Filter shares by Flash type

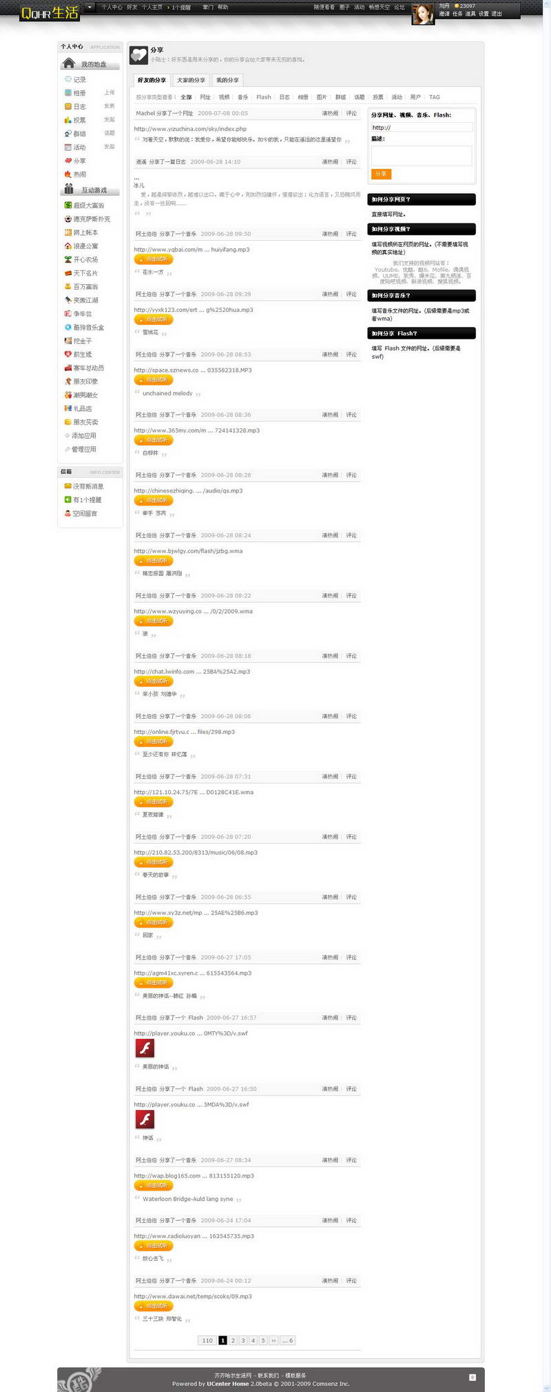264,97
